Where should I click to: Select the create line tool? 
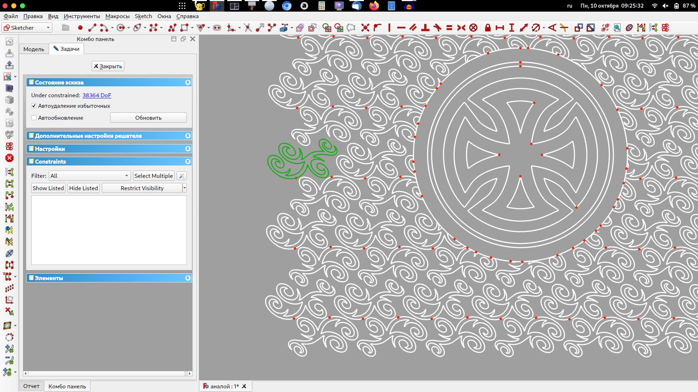tap(92, 28)
